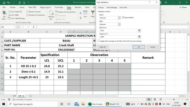The width and height of the screenshot is (190, 107).
Task: Select cell containing 24.8 under LCL
Action: pyautogui.click(x=47, y=66)
